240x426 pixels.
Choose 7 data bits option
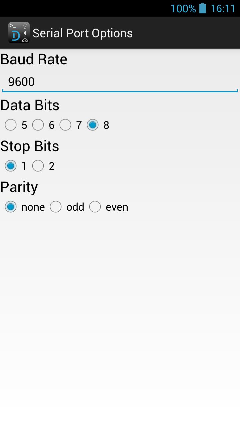(x=65, y=125)
